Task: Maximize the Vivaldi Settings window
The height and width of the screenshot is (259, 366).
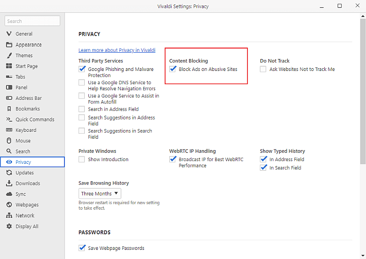Action: tap(339, 6)
